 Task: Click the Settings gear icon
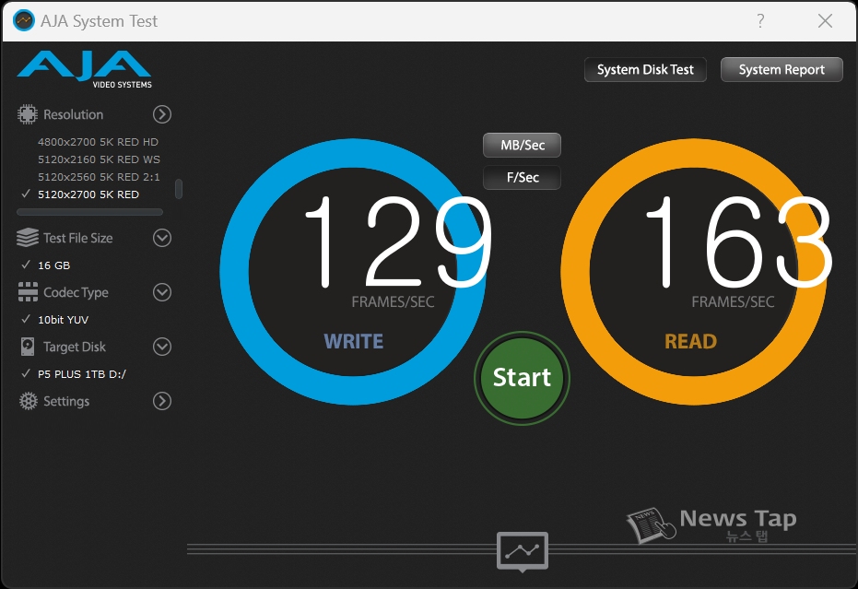click(x=28, y=401)
